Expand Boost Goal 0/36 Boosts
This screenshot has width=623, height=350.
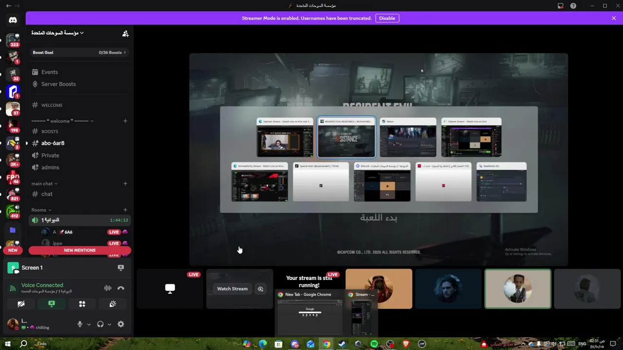[x=79, y=52]
